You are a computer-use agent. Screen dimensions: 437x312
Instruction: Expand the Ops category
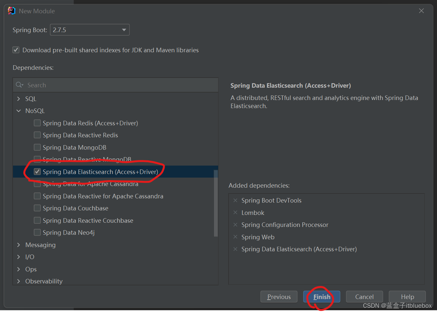[x=18, y=269]
